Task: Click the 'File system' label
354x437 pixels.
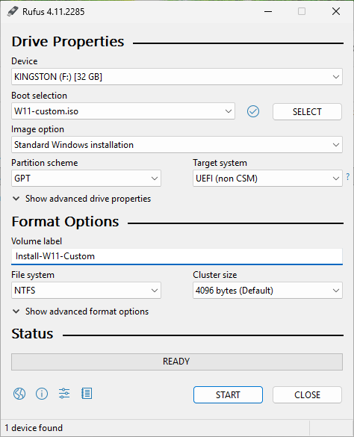Action: point(33,275)
